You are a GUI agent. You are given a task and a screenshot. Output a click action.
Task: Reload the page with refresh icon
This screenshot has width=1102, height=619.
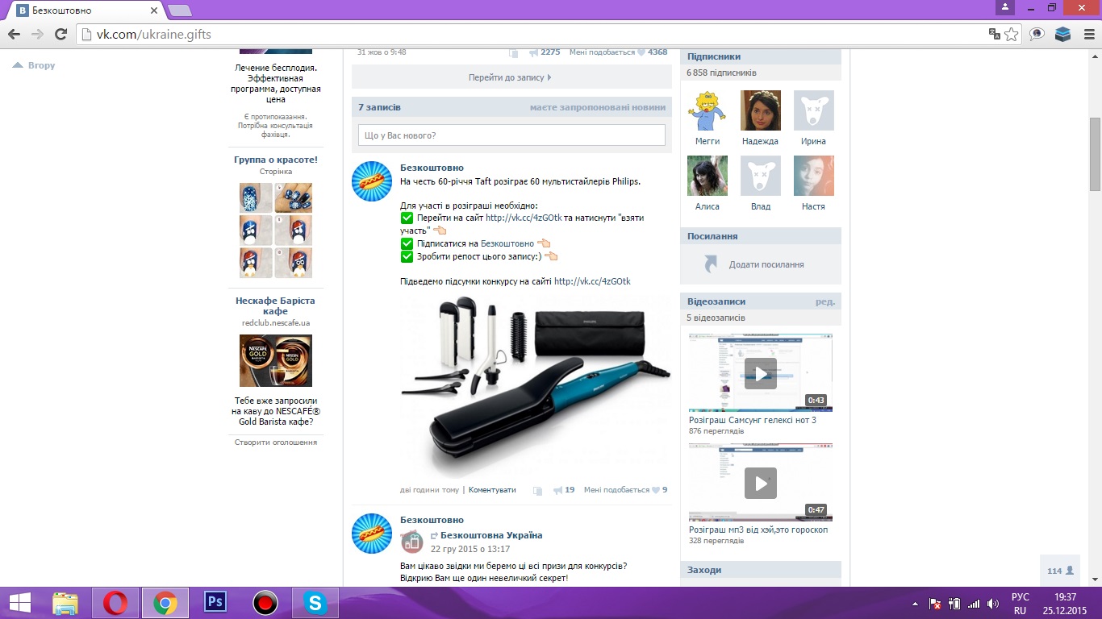click(x=61, y=34)
